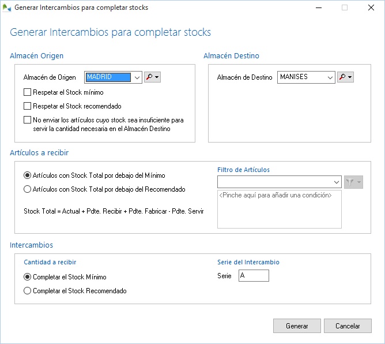Open the Filtro de Artículos combo box

click(x=337, y=182)
